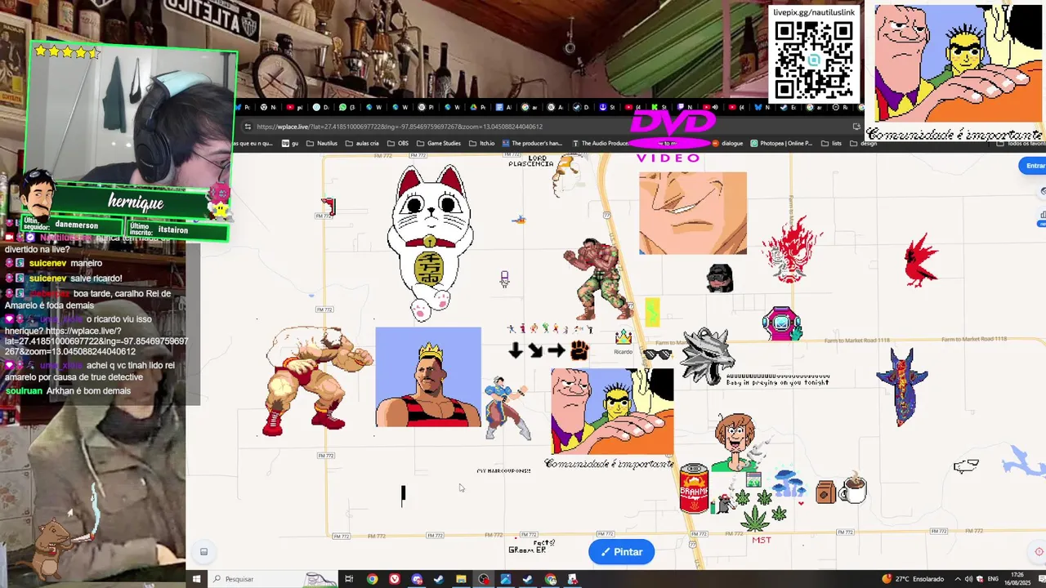
Task: Click the ENG language indicator
Action: (x=993, y=579)
